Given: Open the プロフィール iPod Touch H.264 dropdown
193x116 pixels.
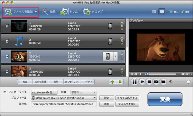Looking at the screenshot, I should tap(95, 98).
